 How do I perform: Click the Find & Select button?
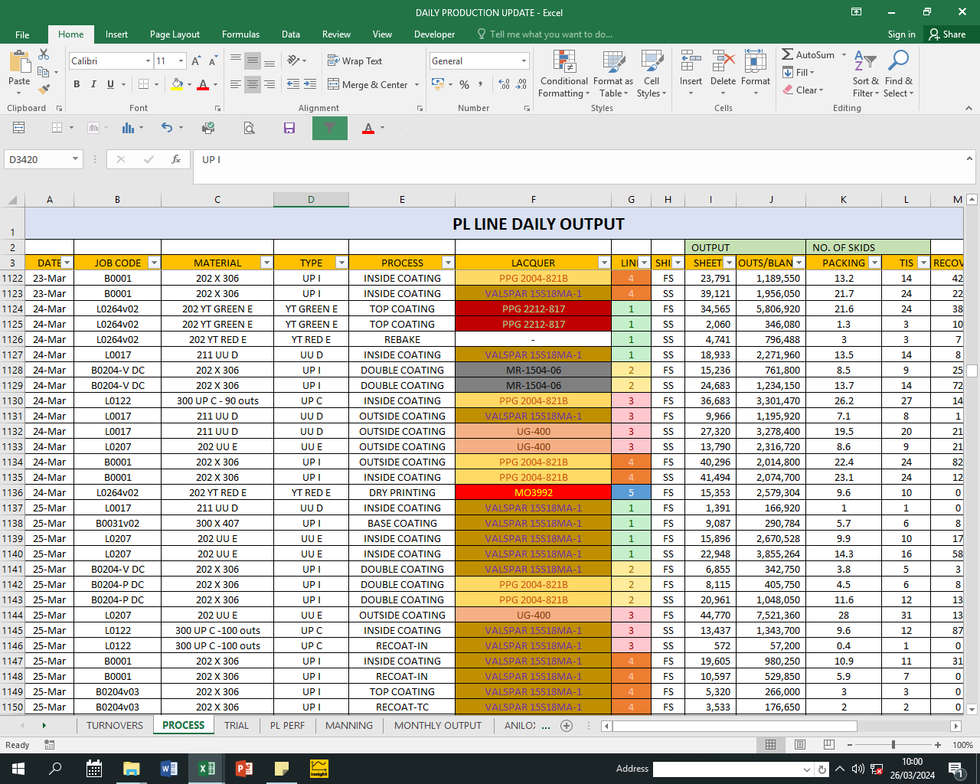click(898, 74)
